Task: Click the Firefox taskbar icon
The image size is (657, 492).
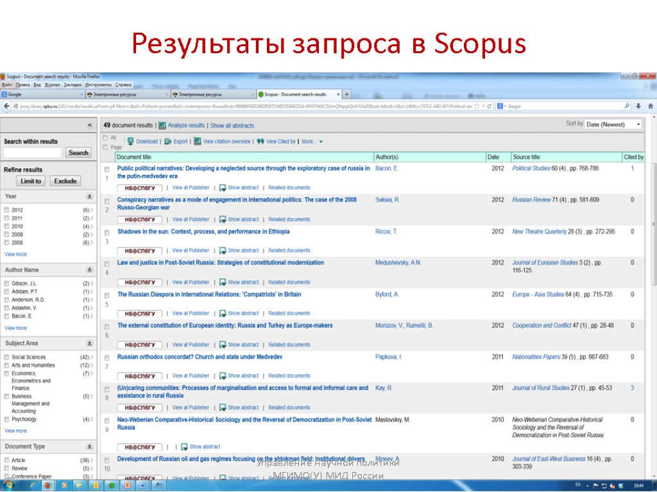Action: point(47,486)
